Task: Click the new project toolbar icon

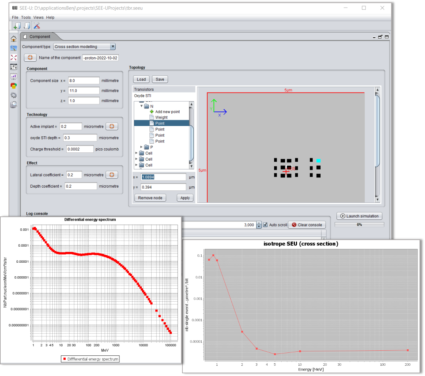Action: (17, 26)
